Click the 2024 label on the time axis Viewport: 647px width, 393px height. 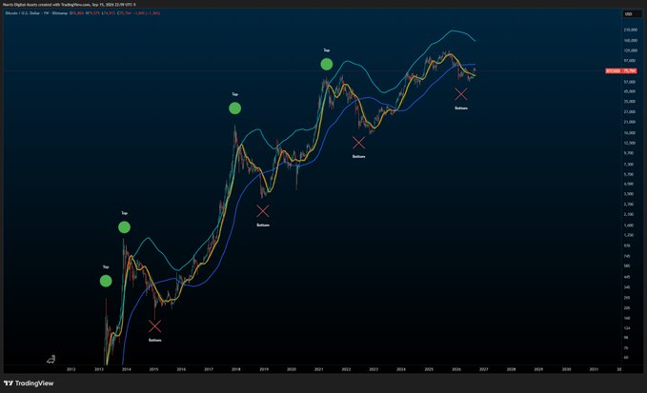pyautogui.click(x=400, y=369)
